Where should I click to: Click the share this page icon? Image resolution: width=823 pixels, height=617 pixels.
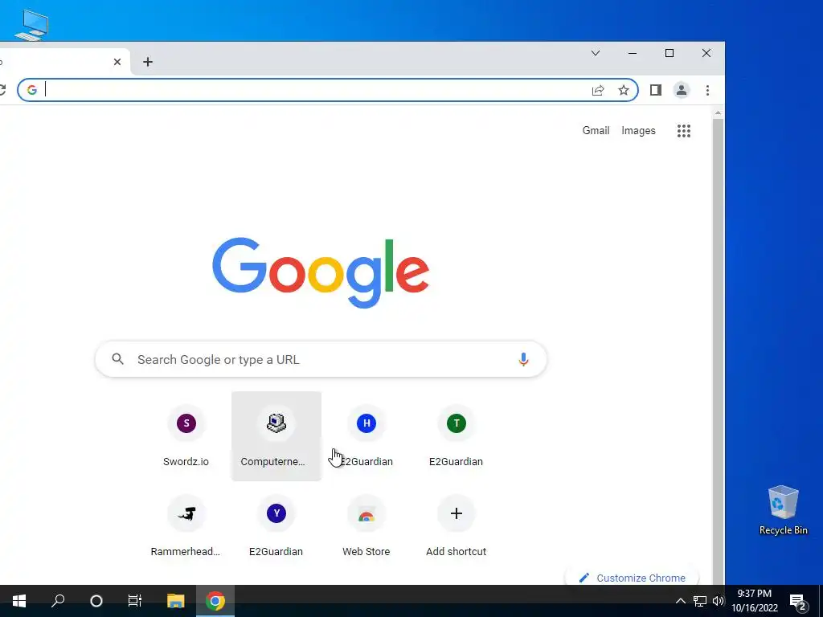point(598,90)
